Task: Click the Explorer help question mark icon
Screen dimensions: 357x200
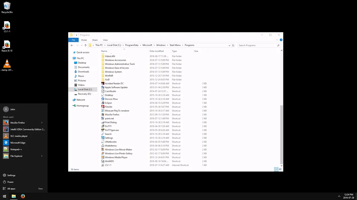Action: click(x=281, y=40)
